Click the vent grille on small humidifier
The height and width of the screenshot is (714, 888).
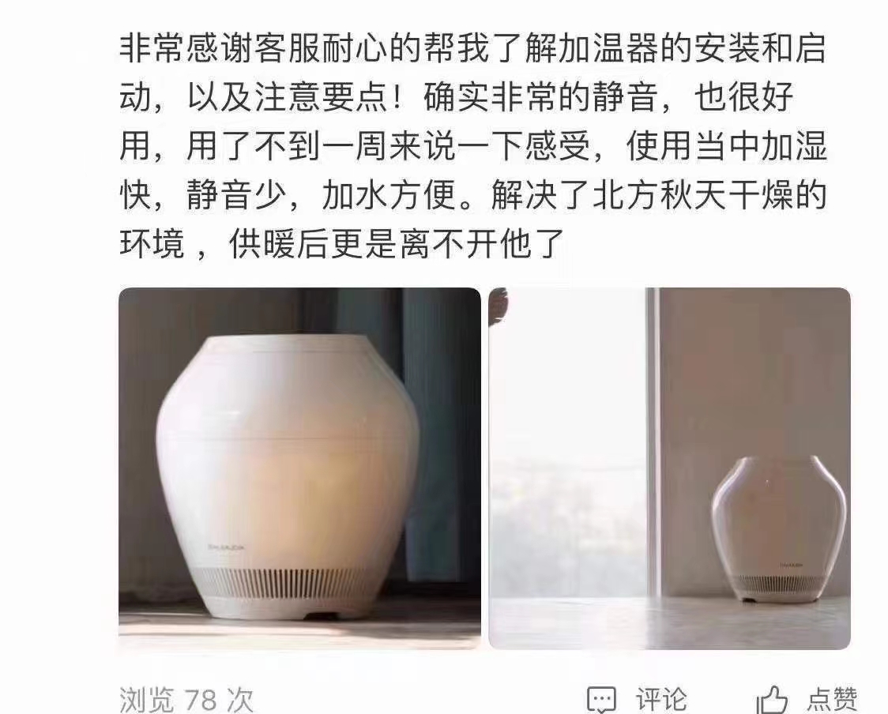point(779,582)
